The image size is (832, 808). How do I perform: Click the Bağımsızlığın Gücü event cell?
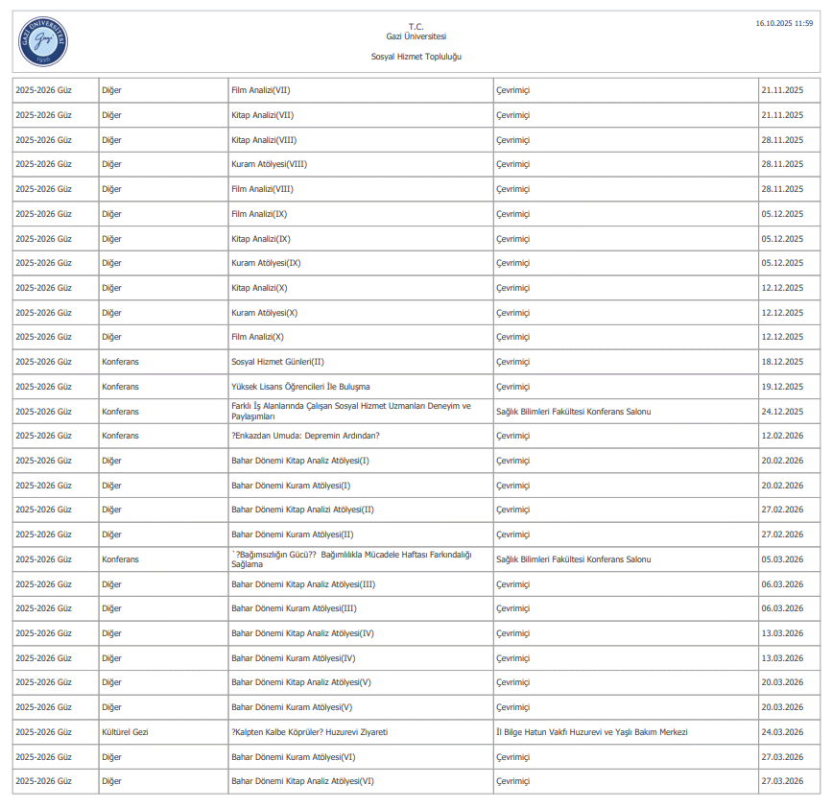[350, 559]
